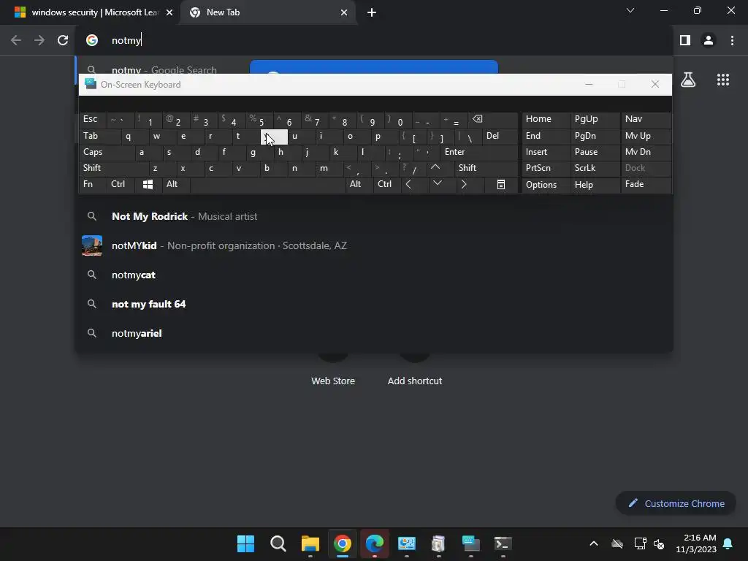Image resolution: width=748 pixels, height=561 pixels.
Task: Open File Explorer from the taskbar
Action: tap(310, 543)
